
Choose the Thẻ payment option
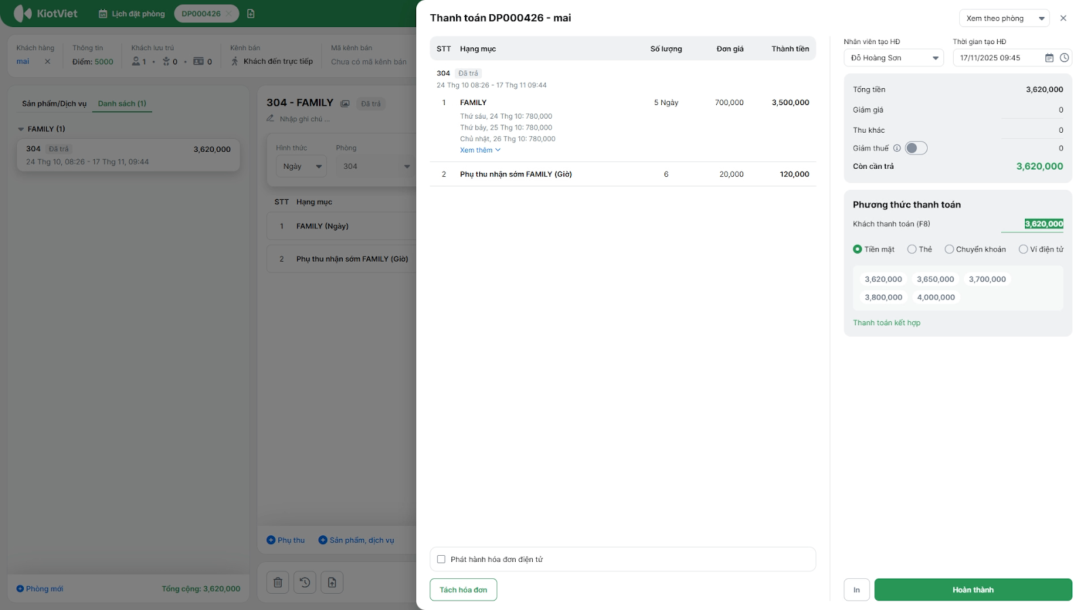pyautogui.click(x=912, y=249)
